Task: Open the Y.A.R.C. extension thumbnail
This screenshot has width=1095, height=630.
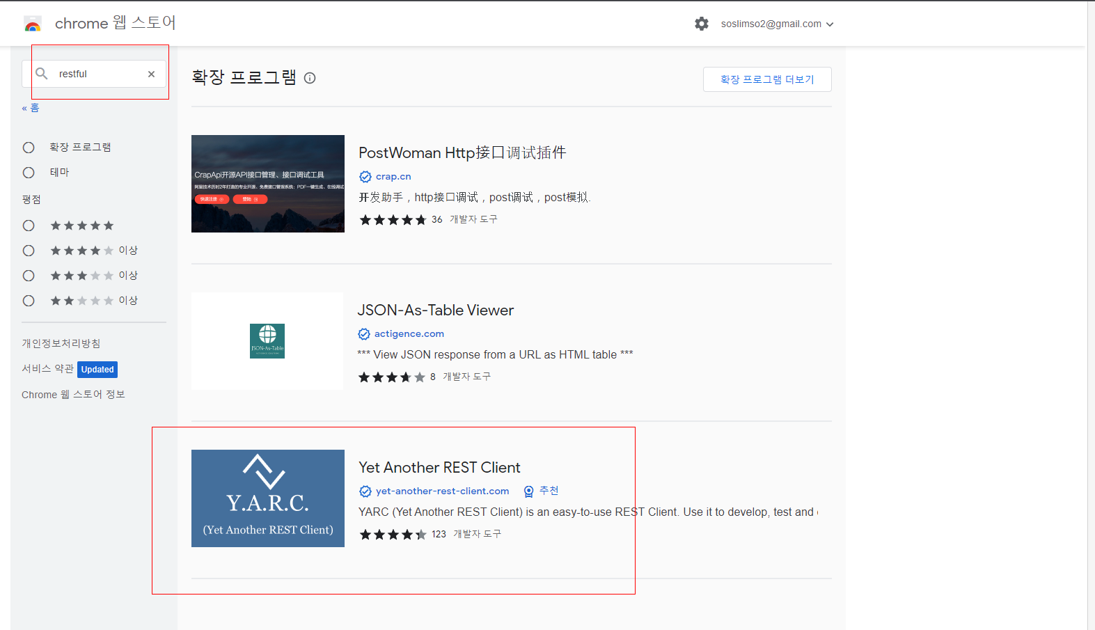Action: click(x=268, y=498)
